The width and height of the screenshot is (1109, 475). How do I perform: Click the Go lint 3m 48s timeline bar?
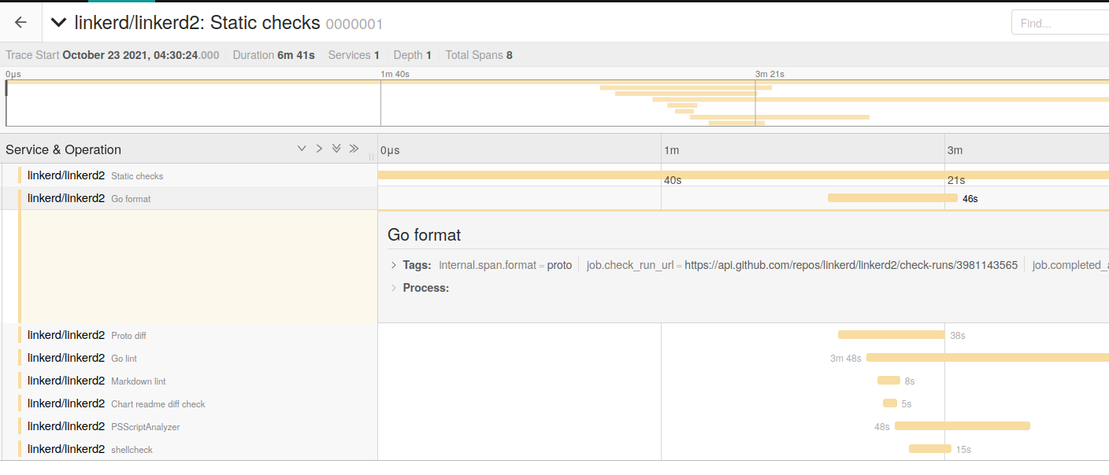988,358
